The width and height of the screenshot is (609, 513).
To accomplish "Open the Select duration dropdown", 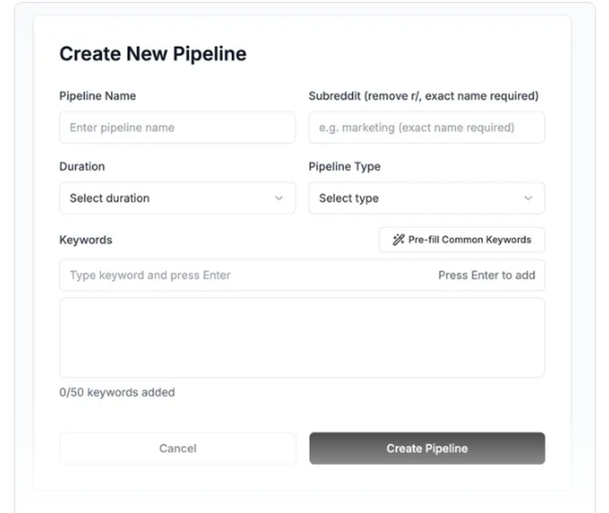I will click(177, 198).
